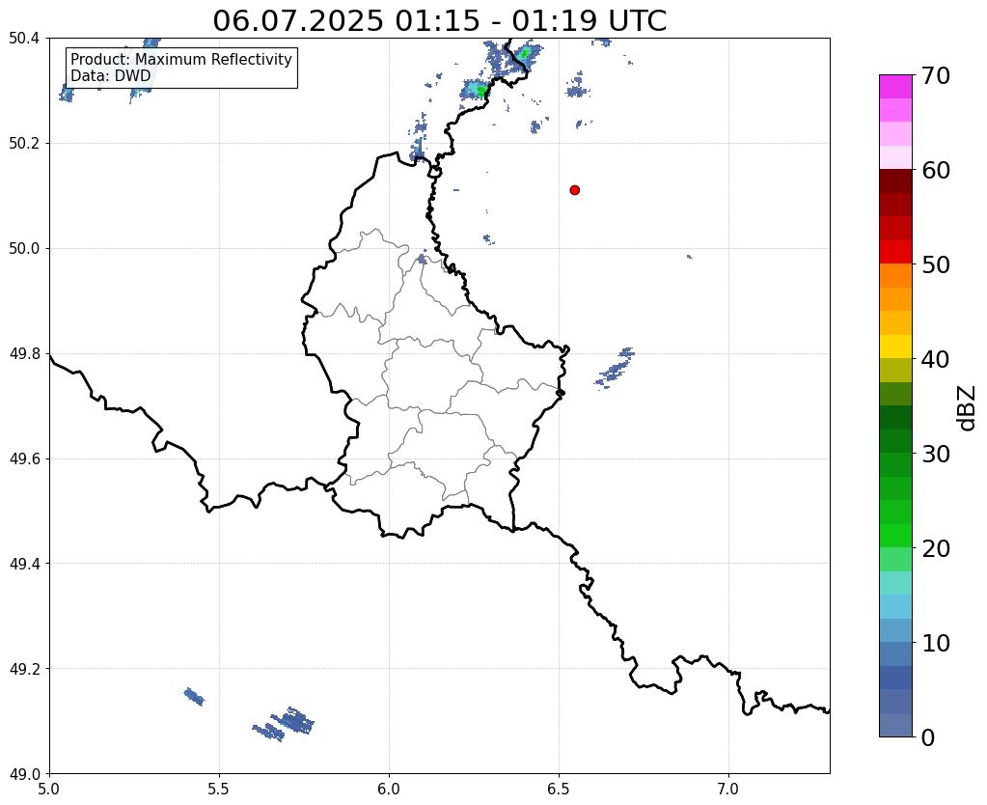Click the 'Data: DWD' legend text

coord(111,76)
